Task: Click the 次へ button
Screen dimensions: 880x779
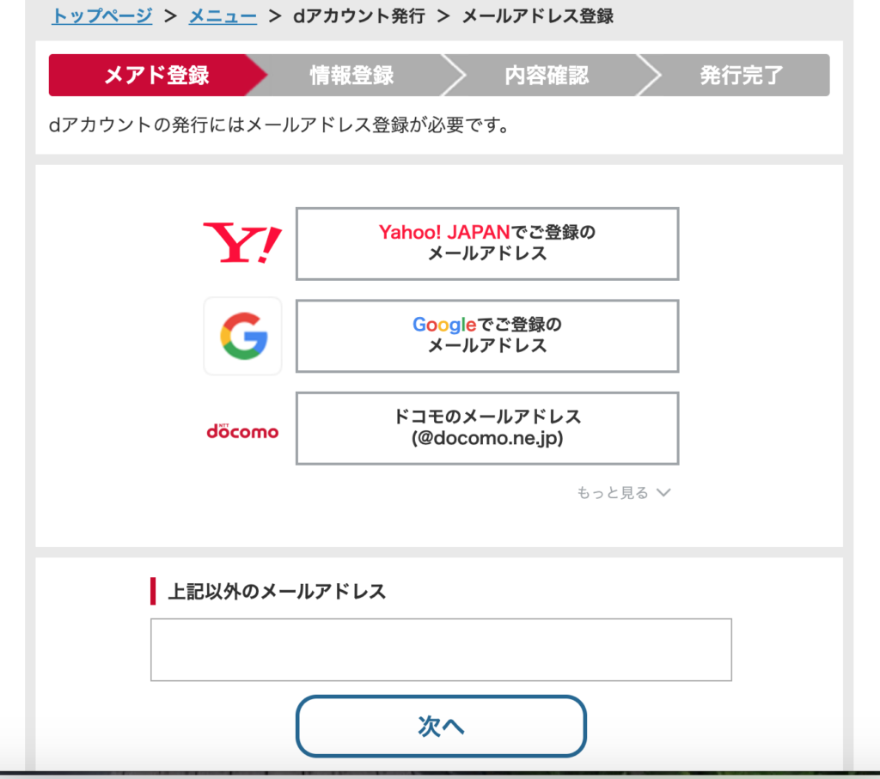Action: [x=441, y=726]
